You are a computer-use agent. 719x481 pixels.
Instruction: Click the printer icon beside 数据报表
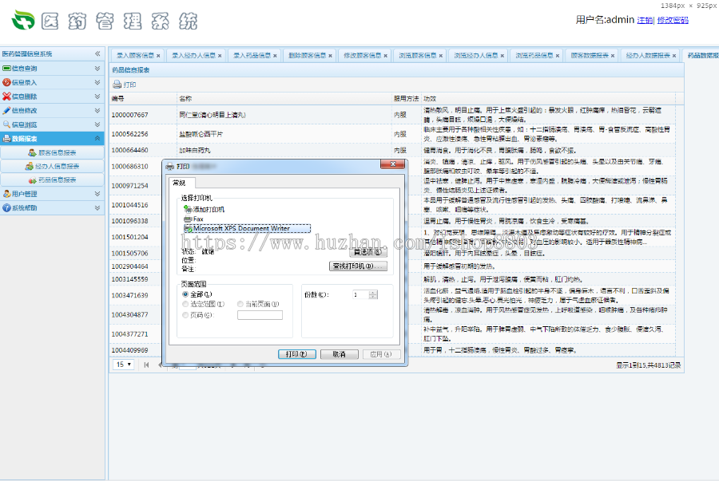pos(6,137)
